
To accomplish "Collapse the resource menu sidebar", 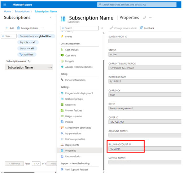I will coord(102,28).
